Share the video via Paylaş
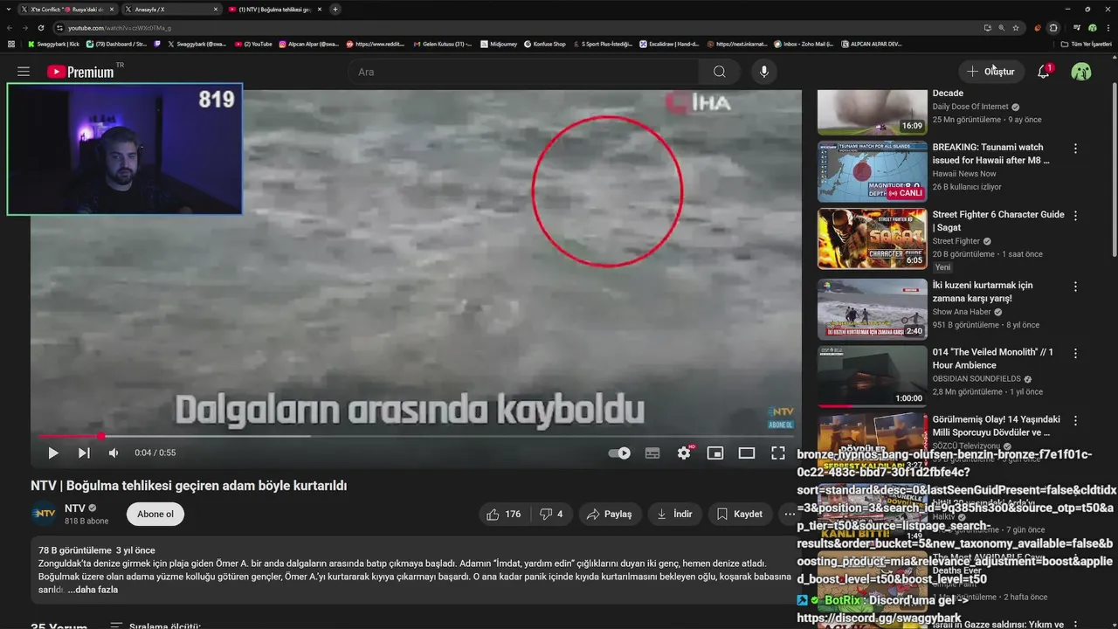1118x629 pixels. (610, 514)
